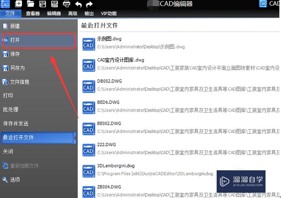Switch to the 编辑器 tab

tap(54, 13)
